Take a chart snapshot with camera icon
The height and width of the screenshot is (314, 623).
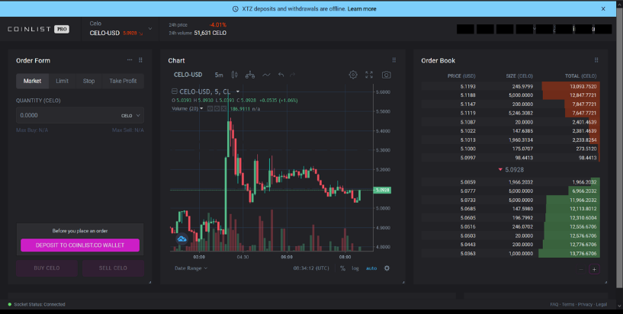point(386,75)
